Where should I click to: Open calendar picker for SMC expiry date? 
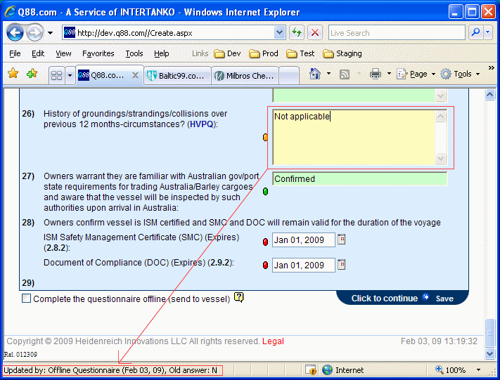pos(342,240)
